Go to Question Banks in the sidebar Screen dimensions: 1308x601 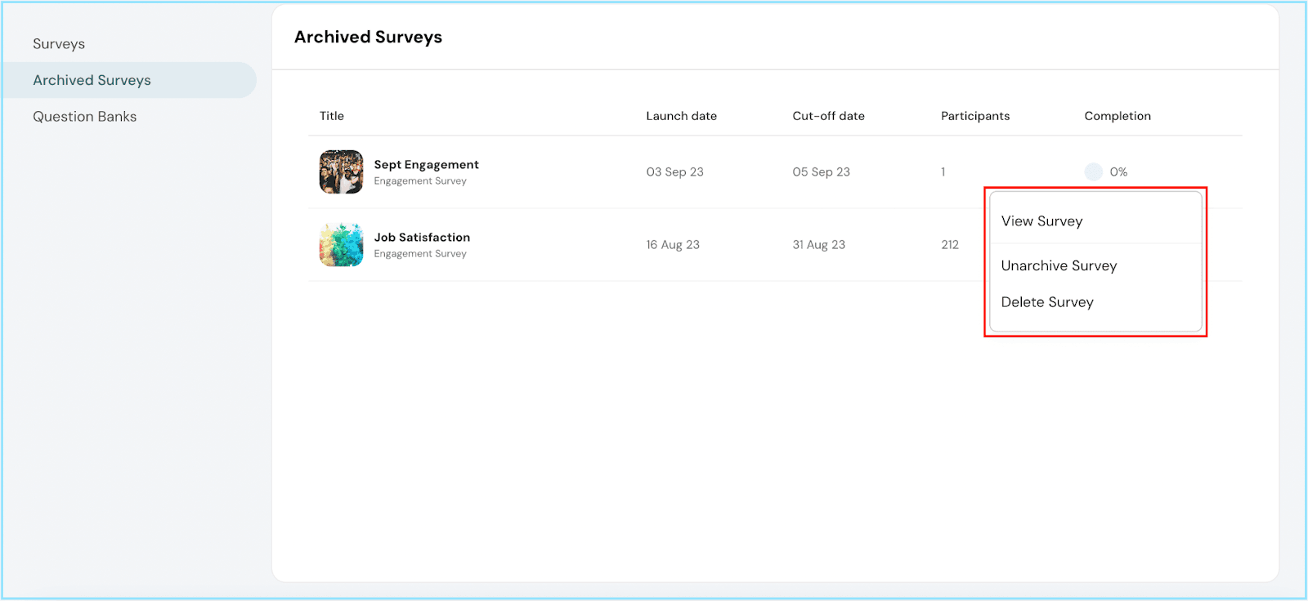click(x=84, y=117)
